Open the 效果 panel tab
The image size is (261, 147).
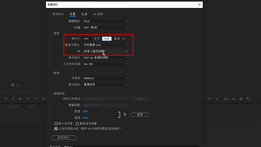click(x=30, y=107)
